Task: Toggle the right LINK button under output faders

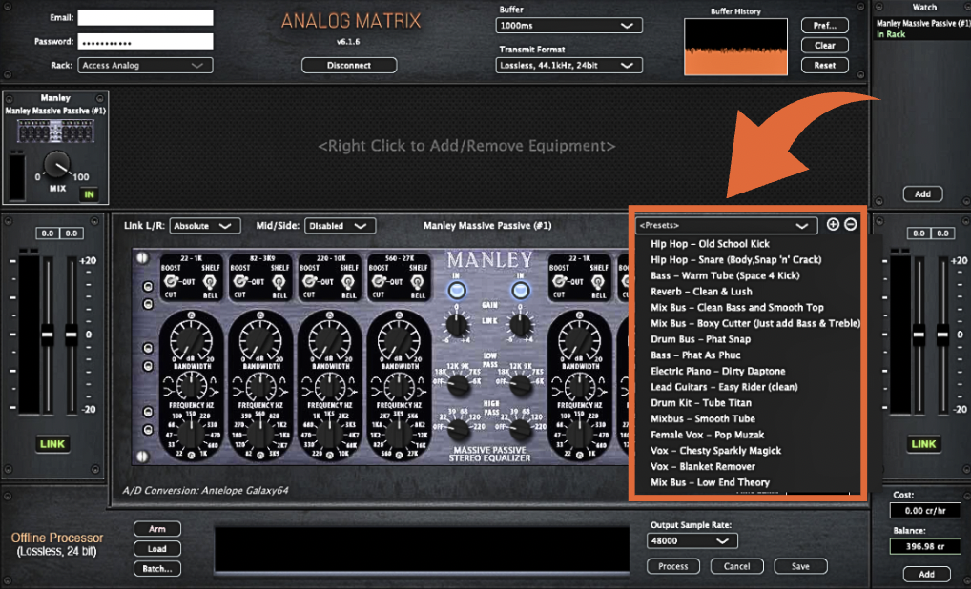Action: 923,443
